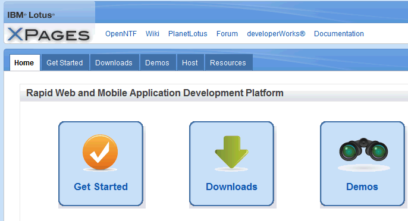Go to the Forum link
The width and height of the screenshot is (408, 221).
pyautogui.click(x=227, y=34)
